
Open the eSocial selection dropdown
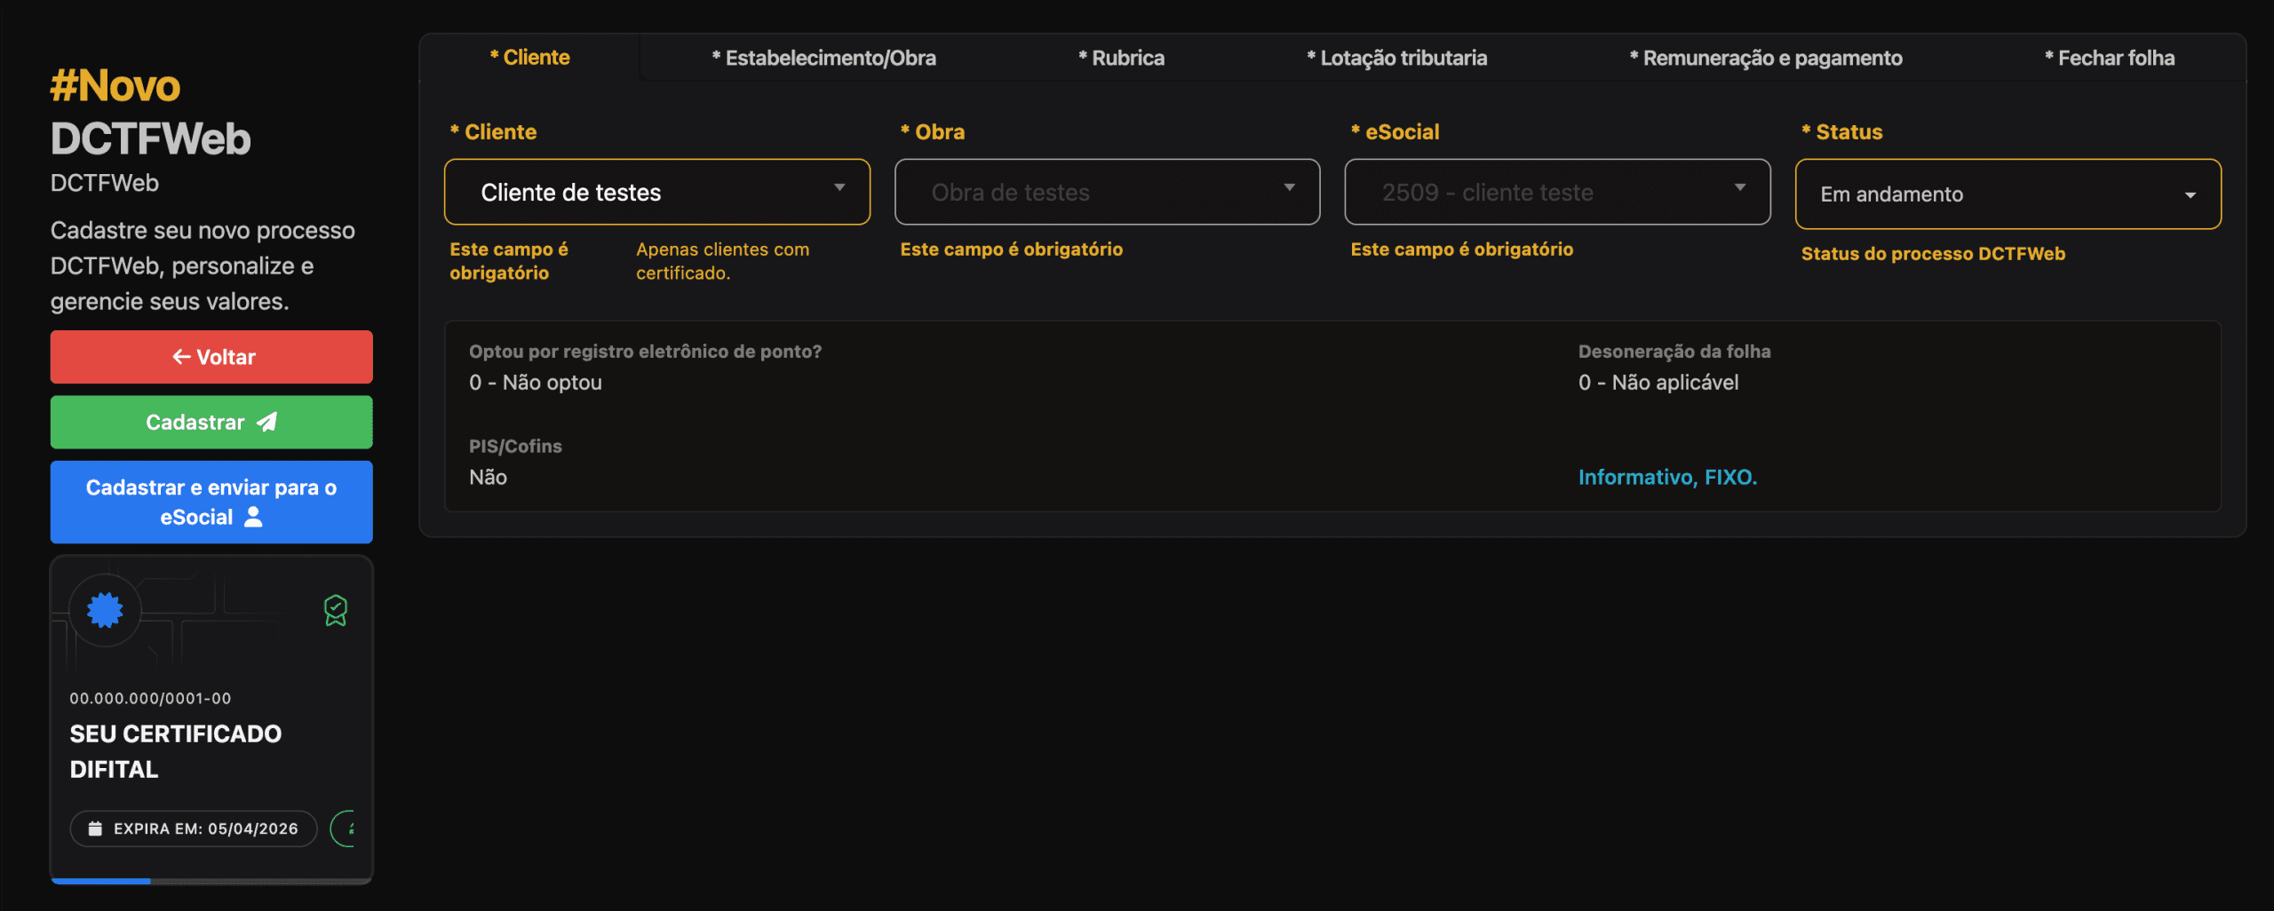1739,188
